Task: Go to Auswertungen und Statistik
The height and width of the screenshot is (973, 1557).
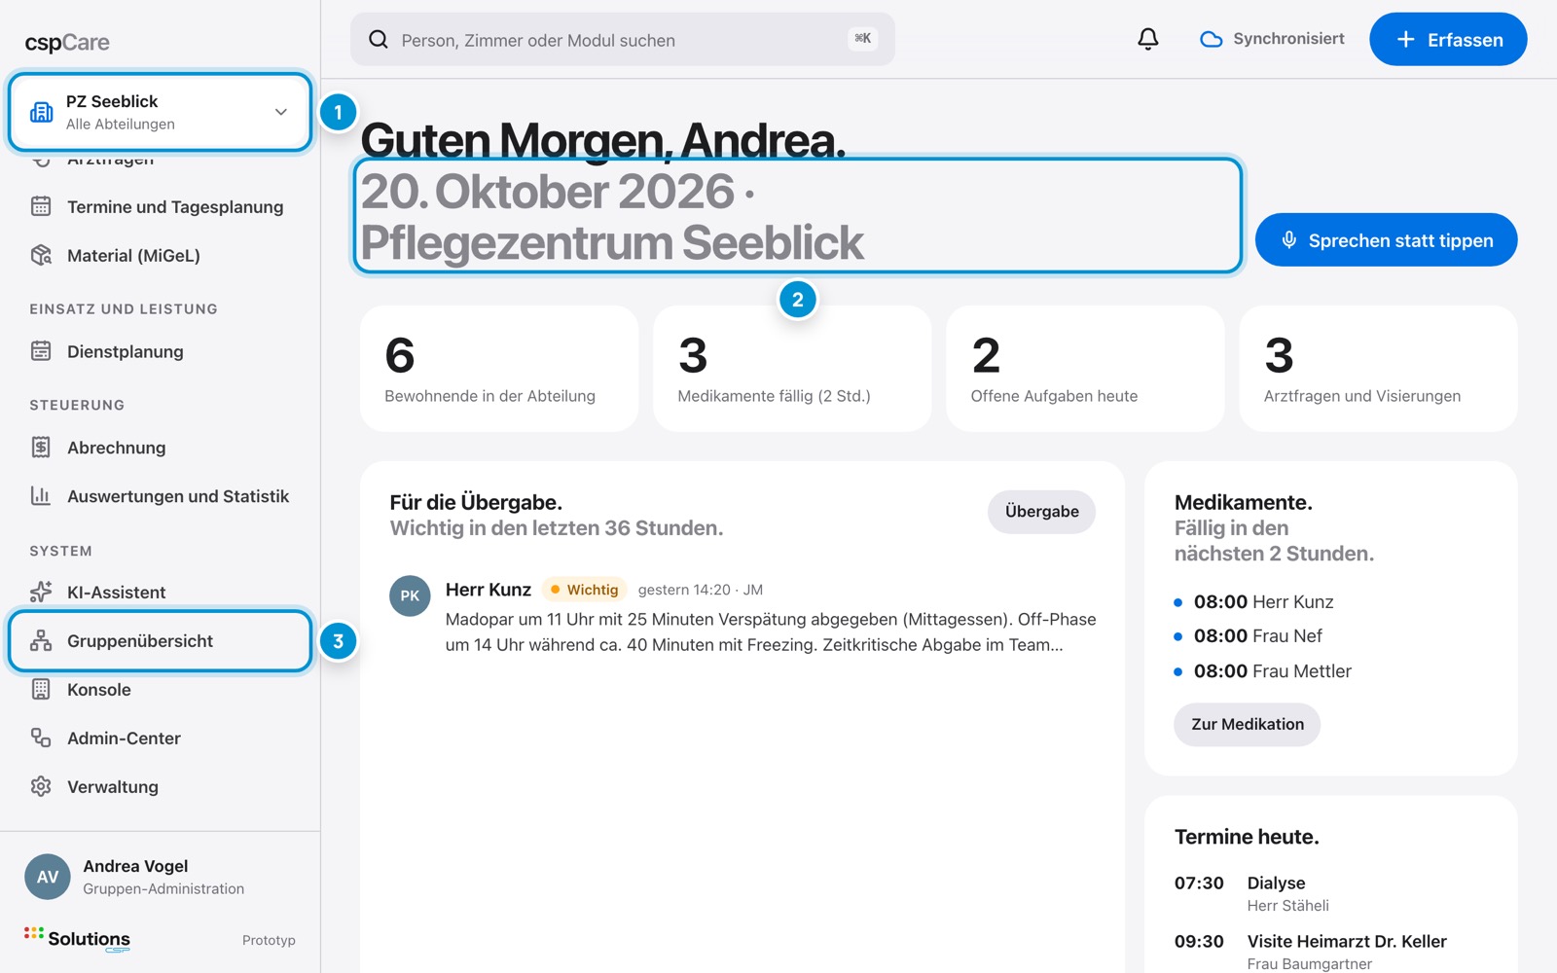Action: point(161,496)
